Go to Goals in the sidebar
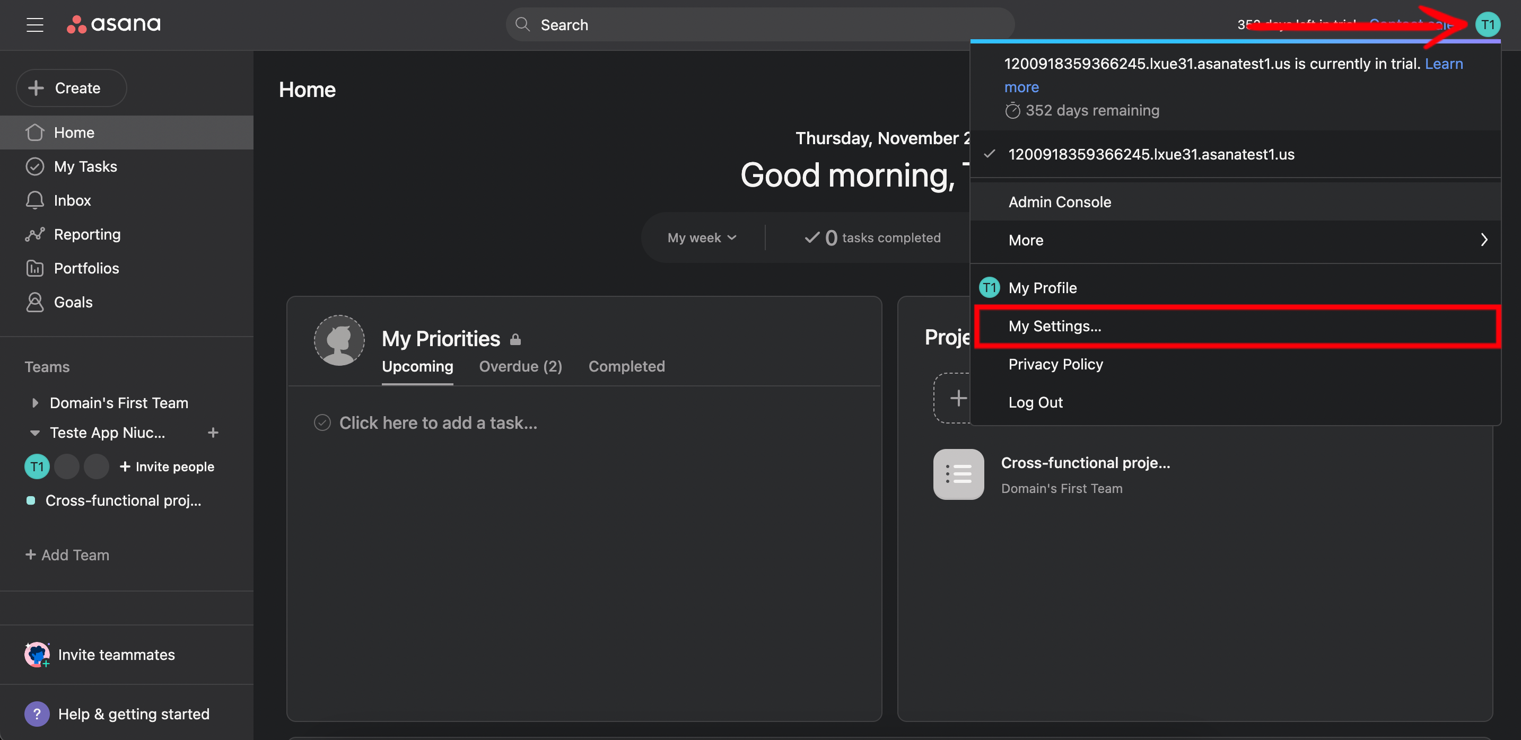1521x740 pixels. click(x=73, y=302)
